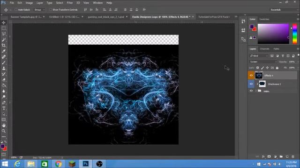Screen dimensions: 300x168
Task: Hide the Logo group
Action: pyautogui.click(x=251, y=91)
